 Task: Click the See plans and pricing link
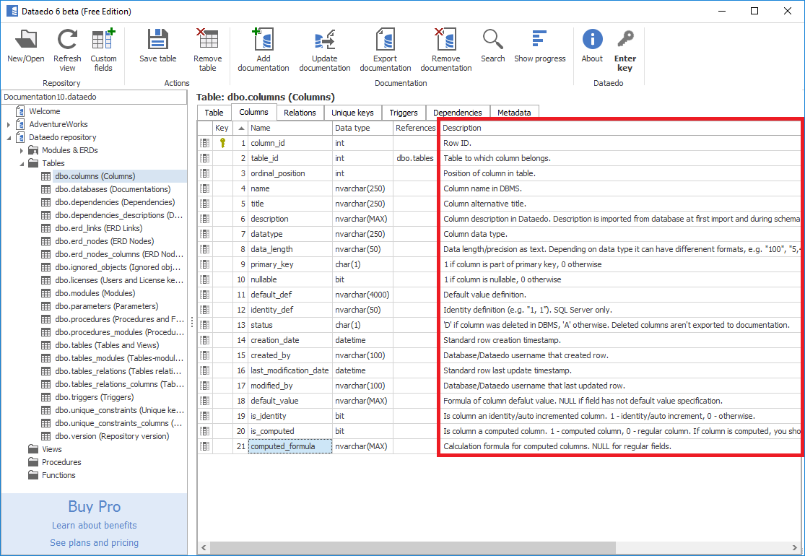click(x=94, y=543)
